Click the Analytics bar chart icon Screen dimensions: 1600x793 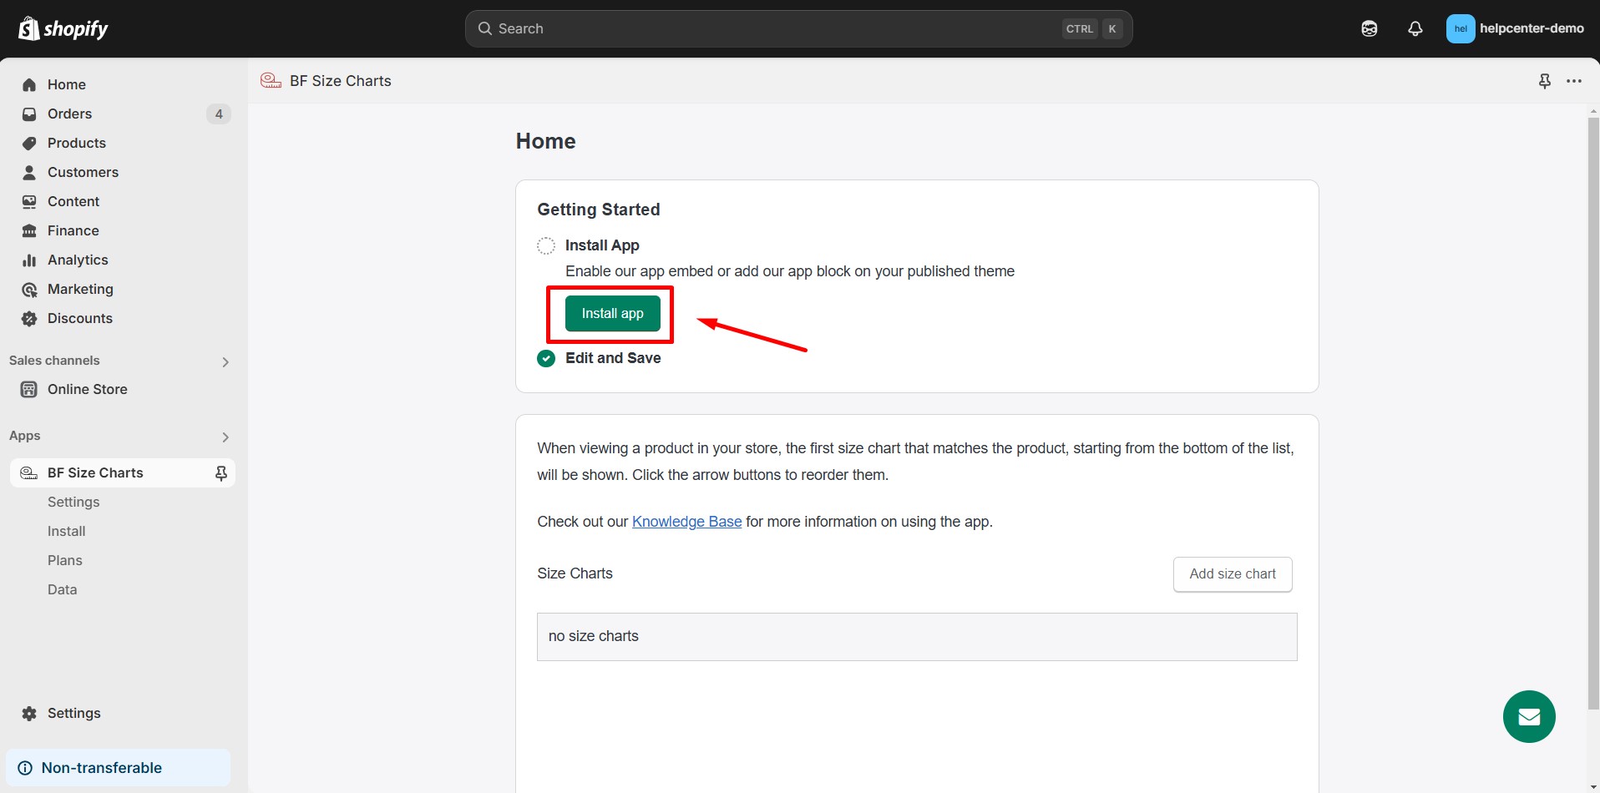pyautogui.click(x=29, y=260)
